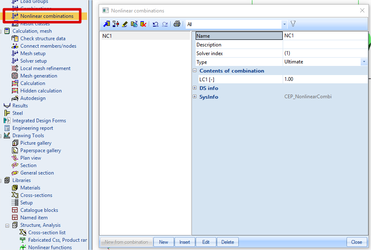This screenshot has width=371, height=250.
Task: Edit the LC1 coefficient value field
Action: [325, 79]
